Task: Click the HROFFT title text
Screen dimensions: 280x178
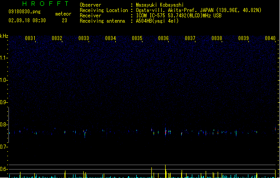Action: (x=45, y=4)
